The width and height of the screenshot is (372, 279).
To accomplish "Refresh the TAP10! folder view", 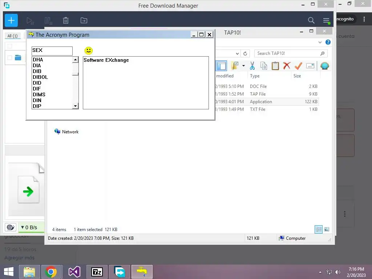I will [x=245, y=53].
